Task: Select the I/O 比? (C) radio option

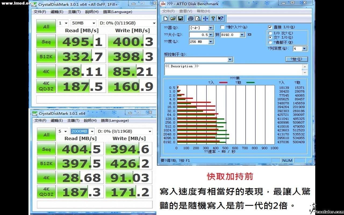Action: click(270, 33)
